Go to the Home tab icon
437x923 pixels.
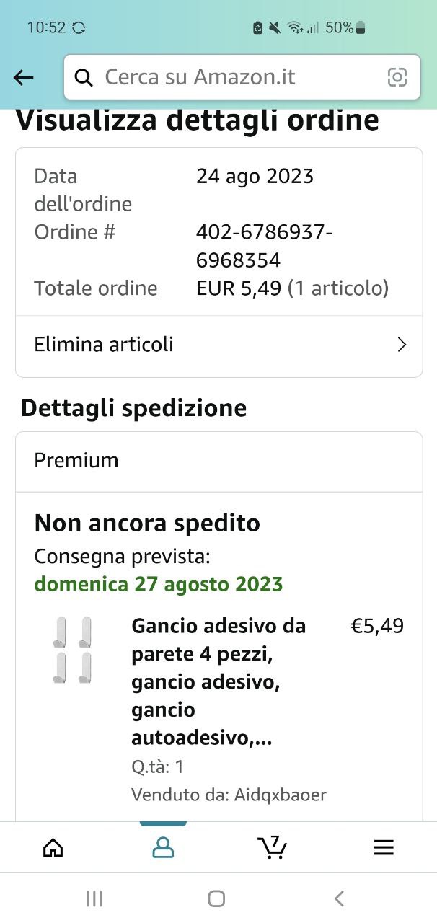click(53, 847)
